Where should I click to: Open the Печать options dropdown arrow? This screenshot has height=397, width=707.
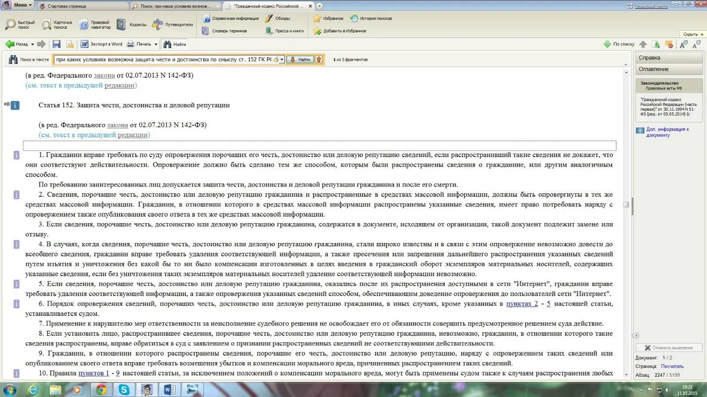click(156, 44)
